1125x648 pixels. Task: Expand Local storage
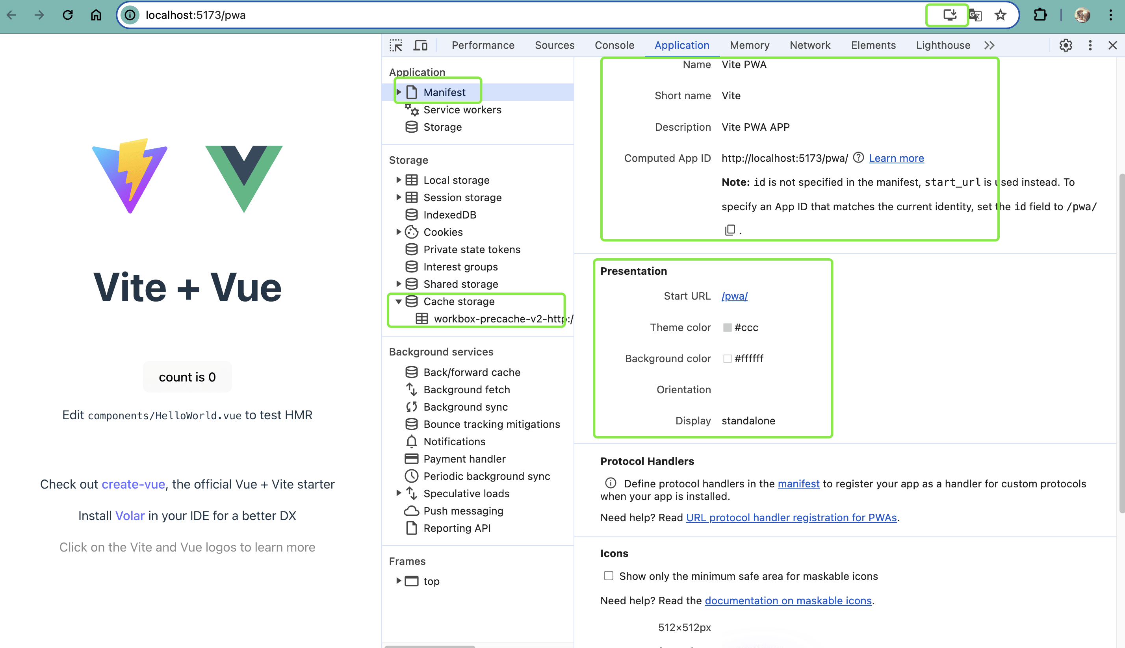click(399, 180)
